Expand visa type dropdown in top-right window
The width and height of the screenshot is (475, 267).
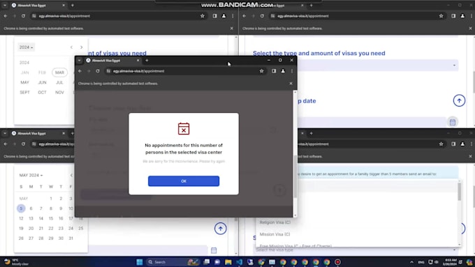click(x=454, y=66)
